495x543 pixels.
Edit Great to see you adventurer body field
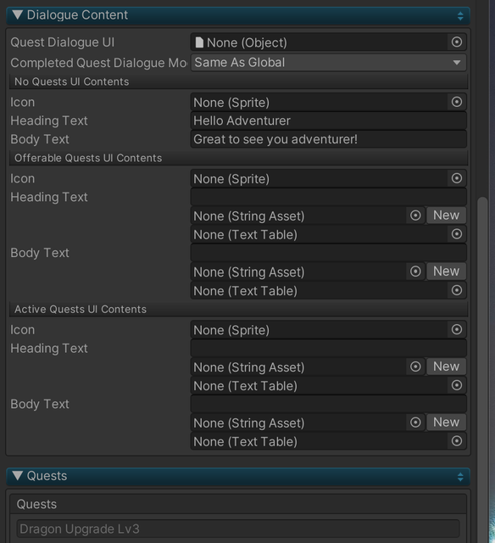pyautogui.click(x=329, y=139)
